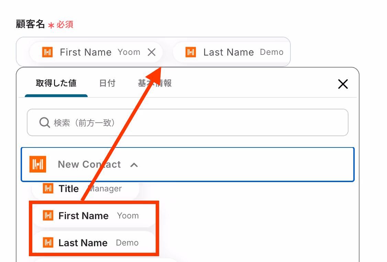Open the 基本情報 tab
The width and height of the screenshot is (387, 262).
(155, 83)
